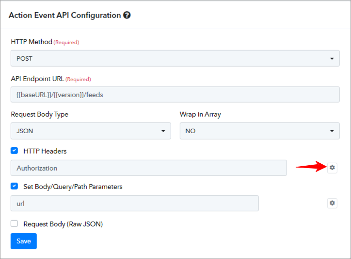Focus the API Endpoint URL field

(x=175, y=95)
